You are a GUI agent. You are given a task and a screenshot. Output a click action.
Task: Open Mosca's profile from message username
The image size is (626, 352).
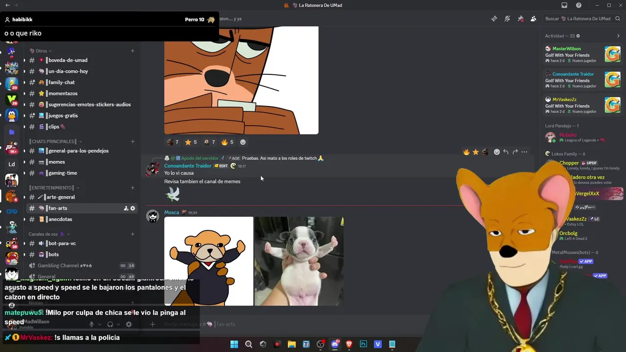pos(172,213)
